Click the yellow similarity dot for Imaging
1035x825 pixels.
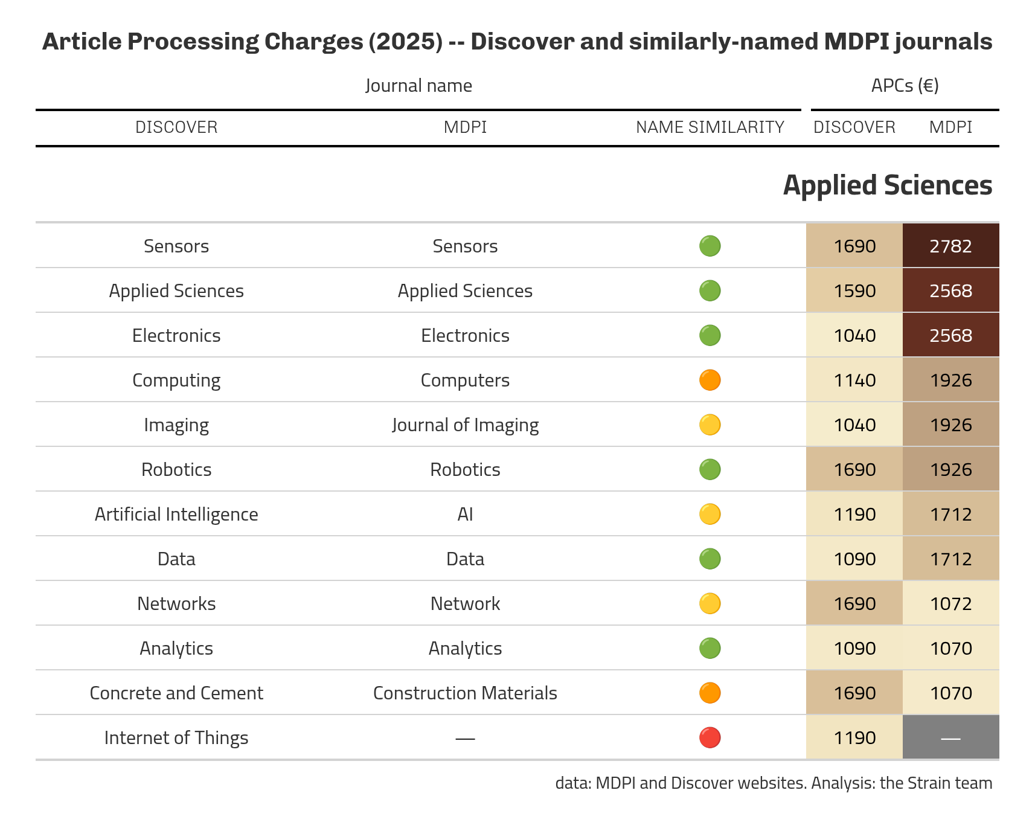tap(710, 425)
